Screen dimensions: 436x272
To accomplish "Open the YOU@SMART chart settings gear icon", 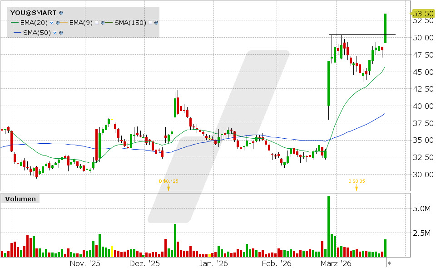I will pos(61,13).
